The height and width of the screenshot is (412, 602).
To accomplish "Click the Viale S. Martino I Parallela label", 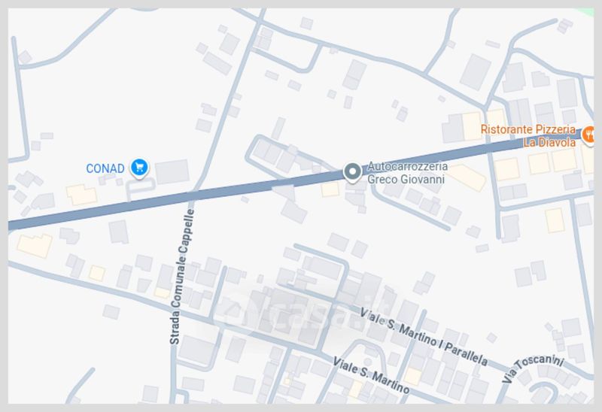I will tap(424, 336).
